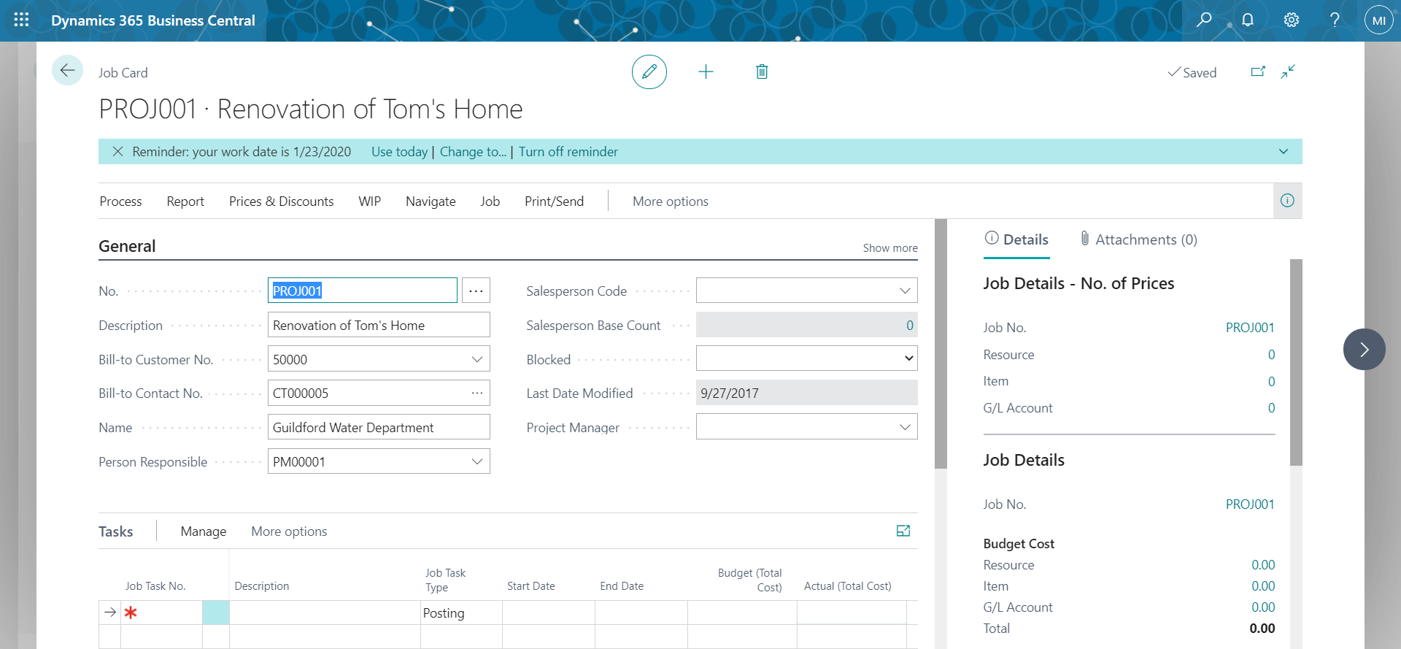The height and width of the screenshot is (649, 1401).
Task: Collapse the page with the shrink arrows icon
Action: coord(1288,72)
